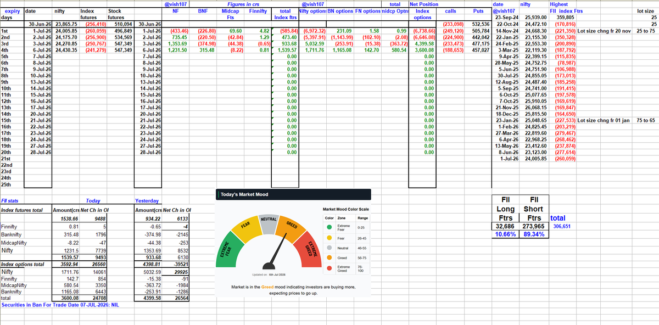The height and width of the screenshot is (325, 659).
Task: Click the note "Lot size chng fr 01 jan"
Action: [605, 120]
